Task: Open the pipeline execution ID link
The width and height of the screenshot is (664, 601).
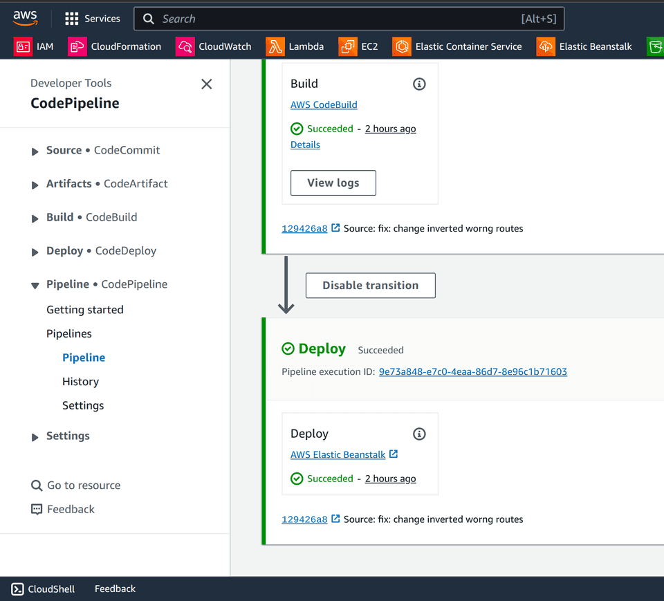Action: pos(473,371)
